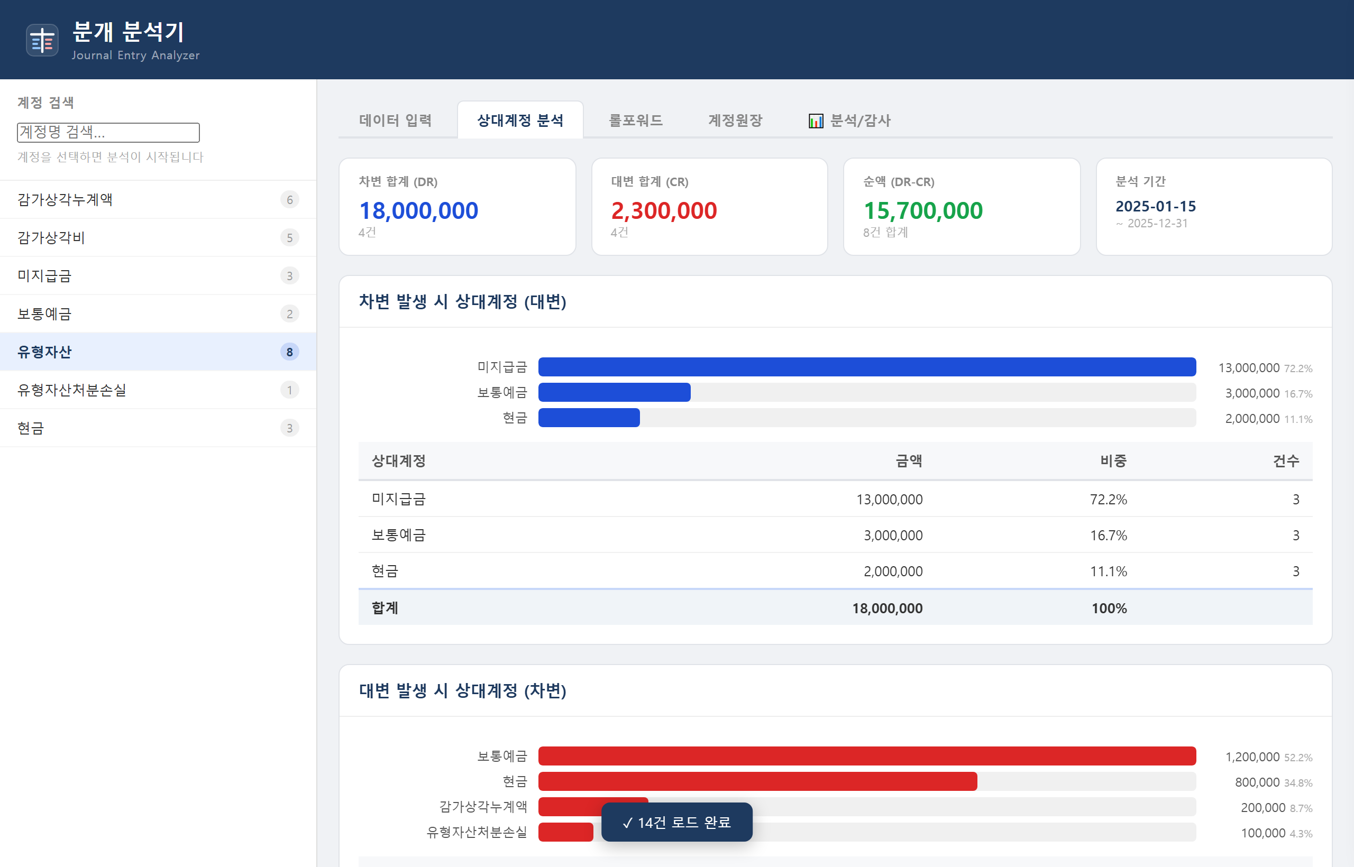
Task: Select 유형자산처분손실 account in sidebar
Action: pyautogui.click(x=158, y=390)
